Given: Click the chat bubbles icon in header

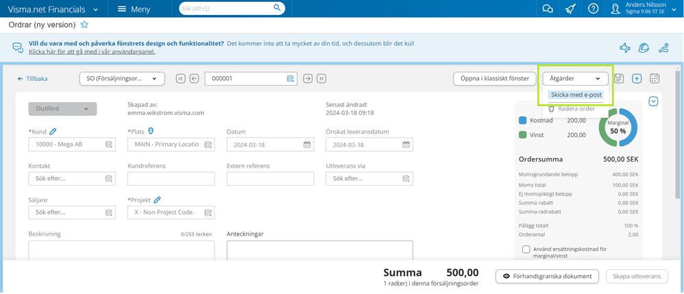Looking at the screenshot, I should tap(547, 9).
